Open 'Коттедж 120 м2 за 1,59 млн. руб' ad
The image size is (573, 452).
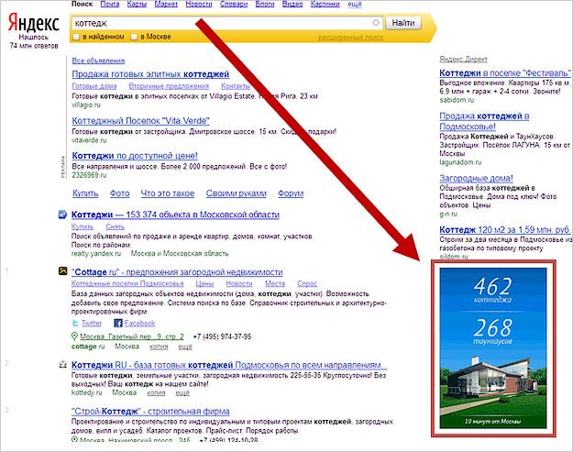(x=505, y=230)
